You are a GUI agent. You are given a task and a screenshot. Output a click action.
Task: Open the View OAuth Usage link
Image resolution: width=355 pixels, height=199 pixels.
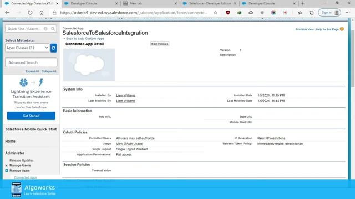(129, 144)
